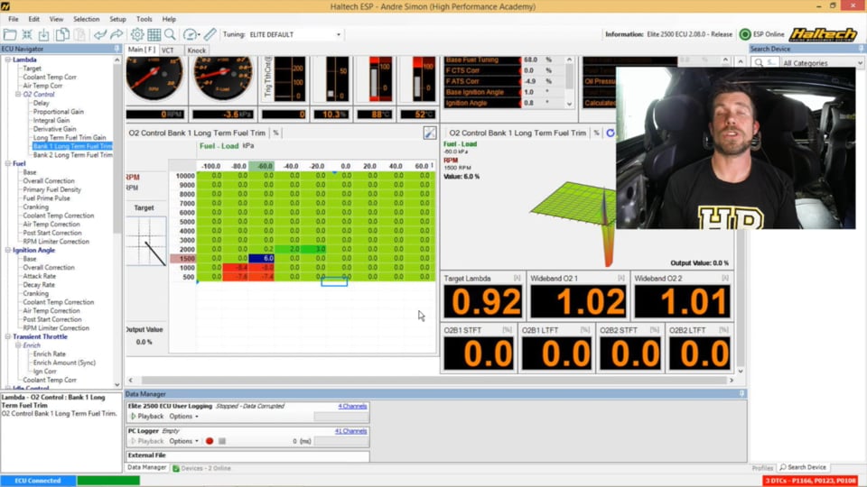Click the undo arrow toolbar icon

point(99,34)
